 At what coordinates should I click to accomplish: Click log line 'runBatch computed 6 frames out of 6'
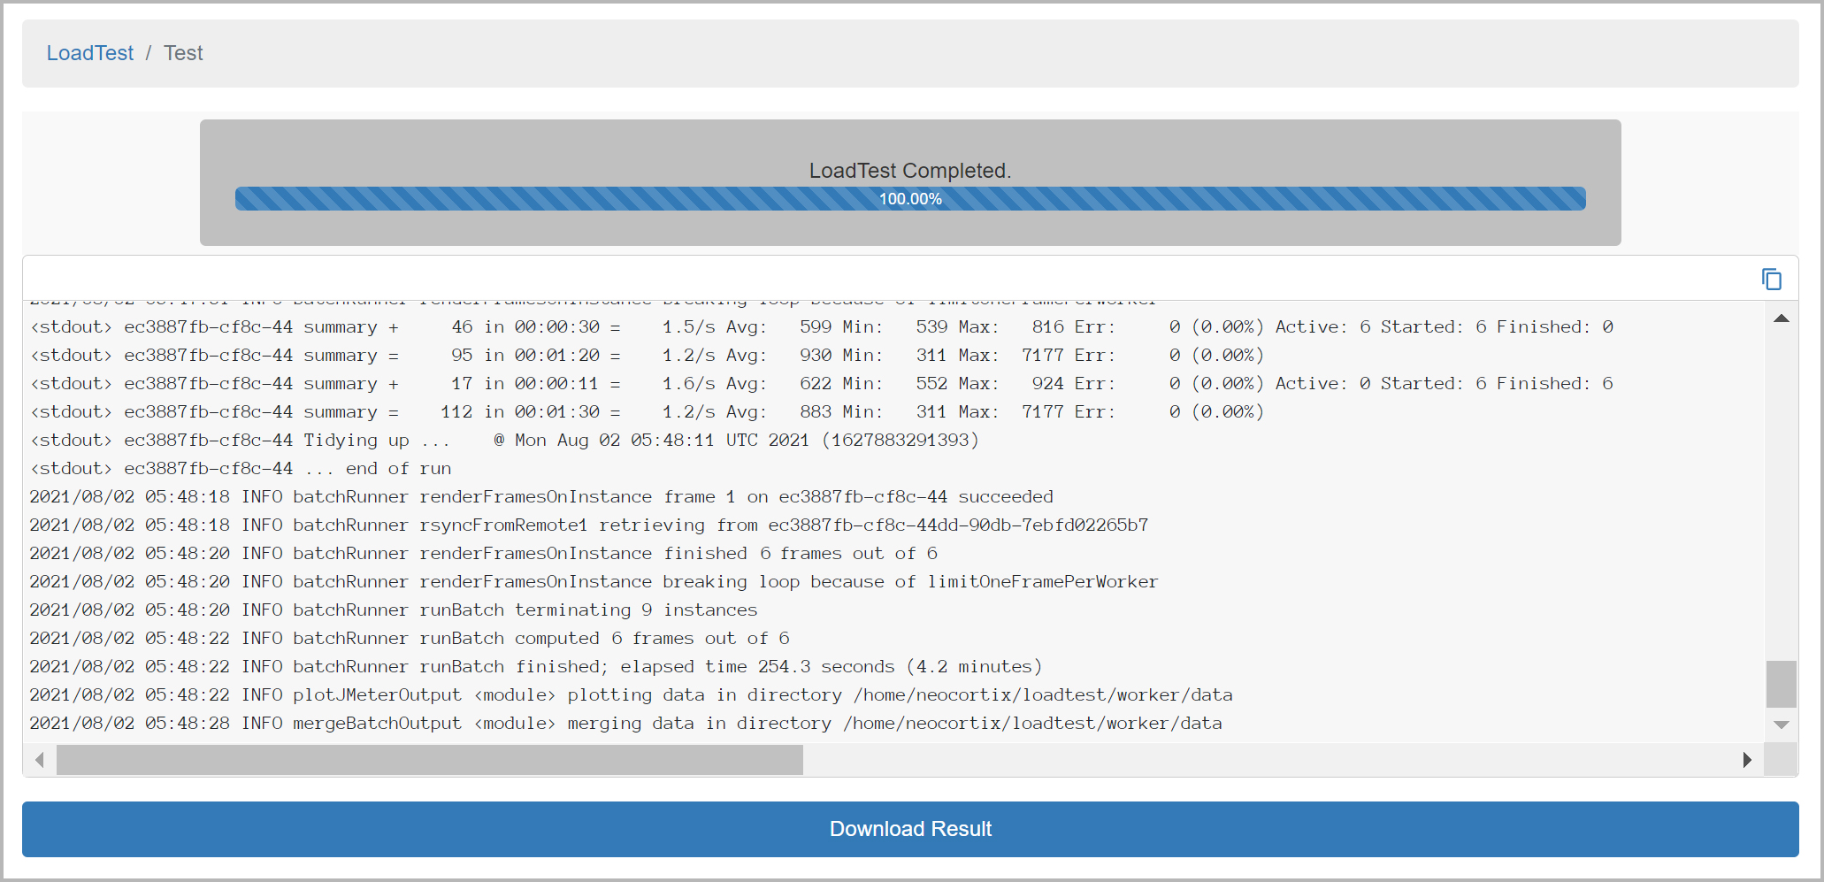click(x=410, y=638)
